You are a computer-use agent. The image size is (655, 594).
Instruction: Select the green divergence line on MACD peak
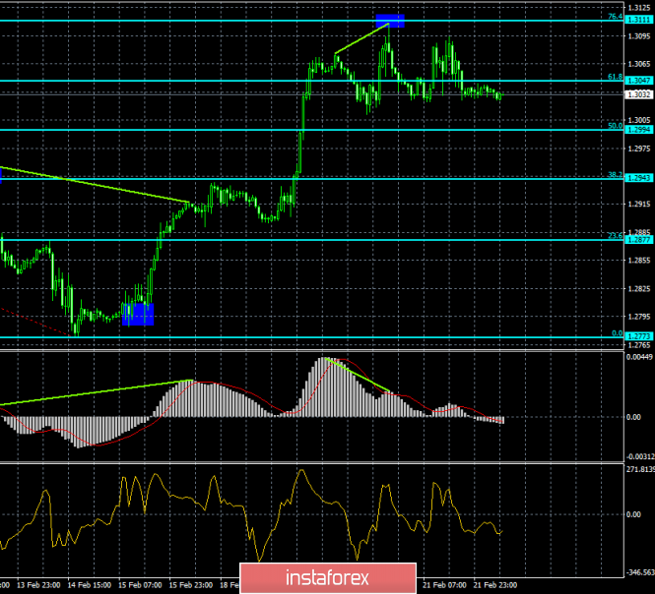pos(358,375)
